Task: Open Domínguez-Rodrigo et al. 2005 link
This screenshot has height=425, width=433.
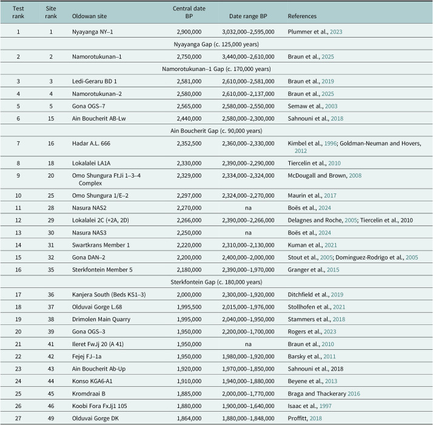Action: [x=412, y=258]
